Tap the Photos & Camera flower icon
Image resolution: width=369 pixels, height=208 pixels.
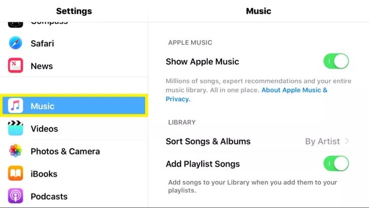click(x=16, y=151)
